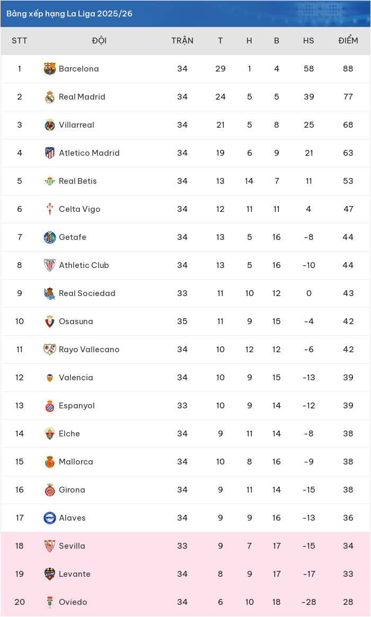
Task: Click the ĐIỂM column header
Action: coord(348,41)
